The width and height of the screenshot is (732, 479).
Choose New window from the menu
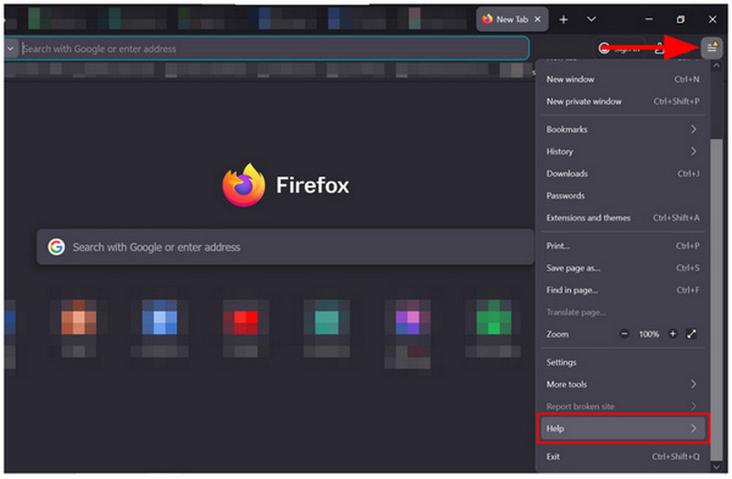click(623, 80)
